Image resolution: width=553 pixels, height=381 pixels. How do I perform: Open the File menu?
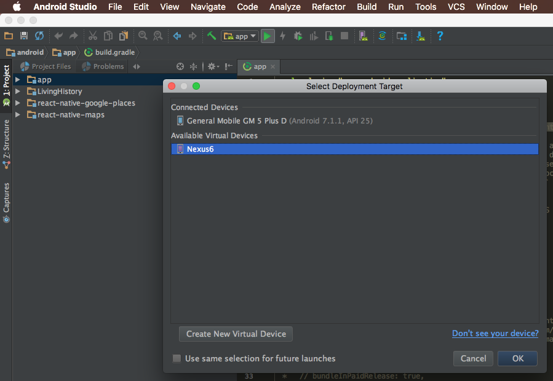pyautogui.click(x=115, y=7)
